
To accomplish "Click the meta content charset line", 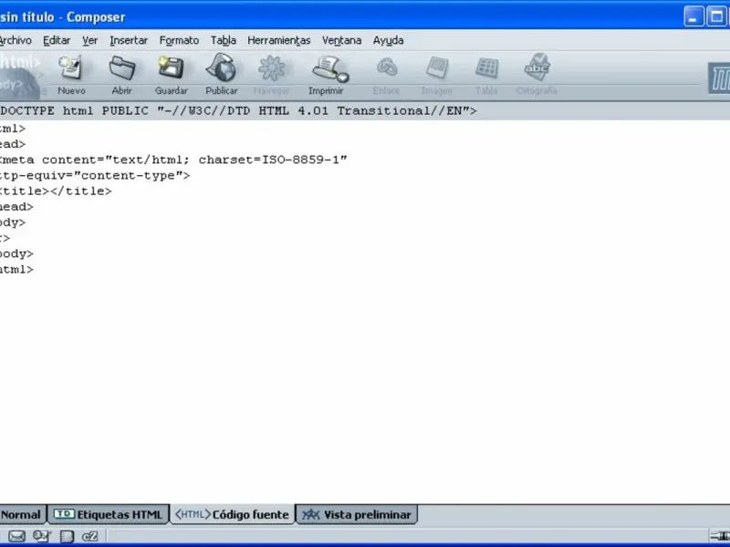I will tap(173, 160).
